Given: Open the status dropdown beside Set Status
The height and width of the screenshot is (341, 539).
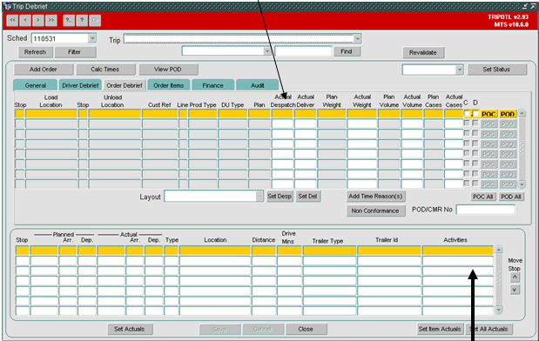Looking at the screenshot, I should (459, 70).
